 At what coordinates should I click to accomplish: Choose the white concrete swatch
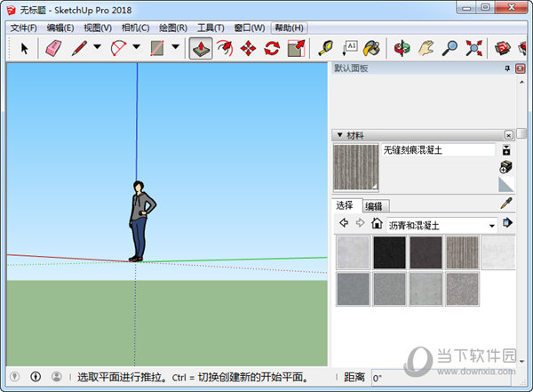498,252
